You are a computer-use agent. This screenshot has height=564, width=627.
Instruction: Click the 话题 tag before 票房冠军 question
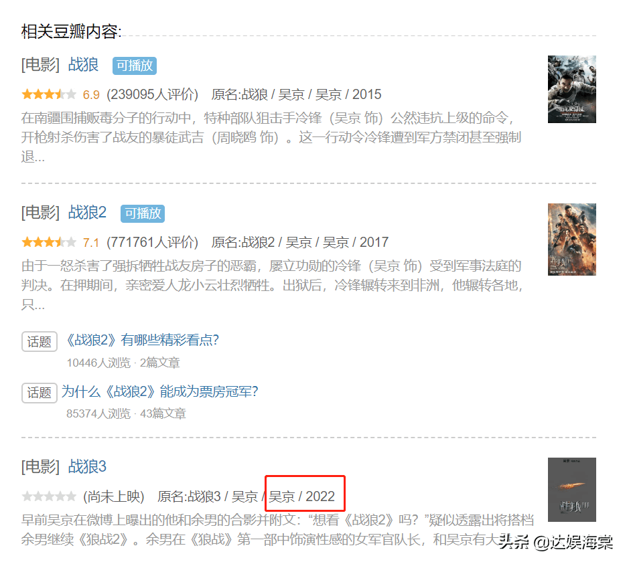40,393
